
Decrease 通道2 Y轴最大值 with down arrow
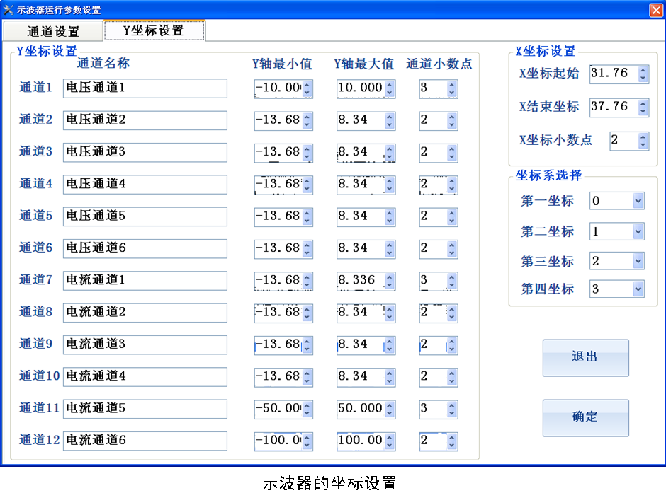click(389, 124)
